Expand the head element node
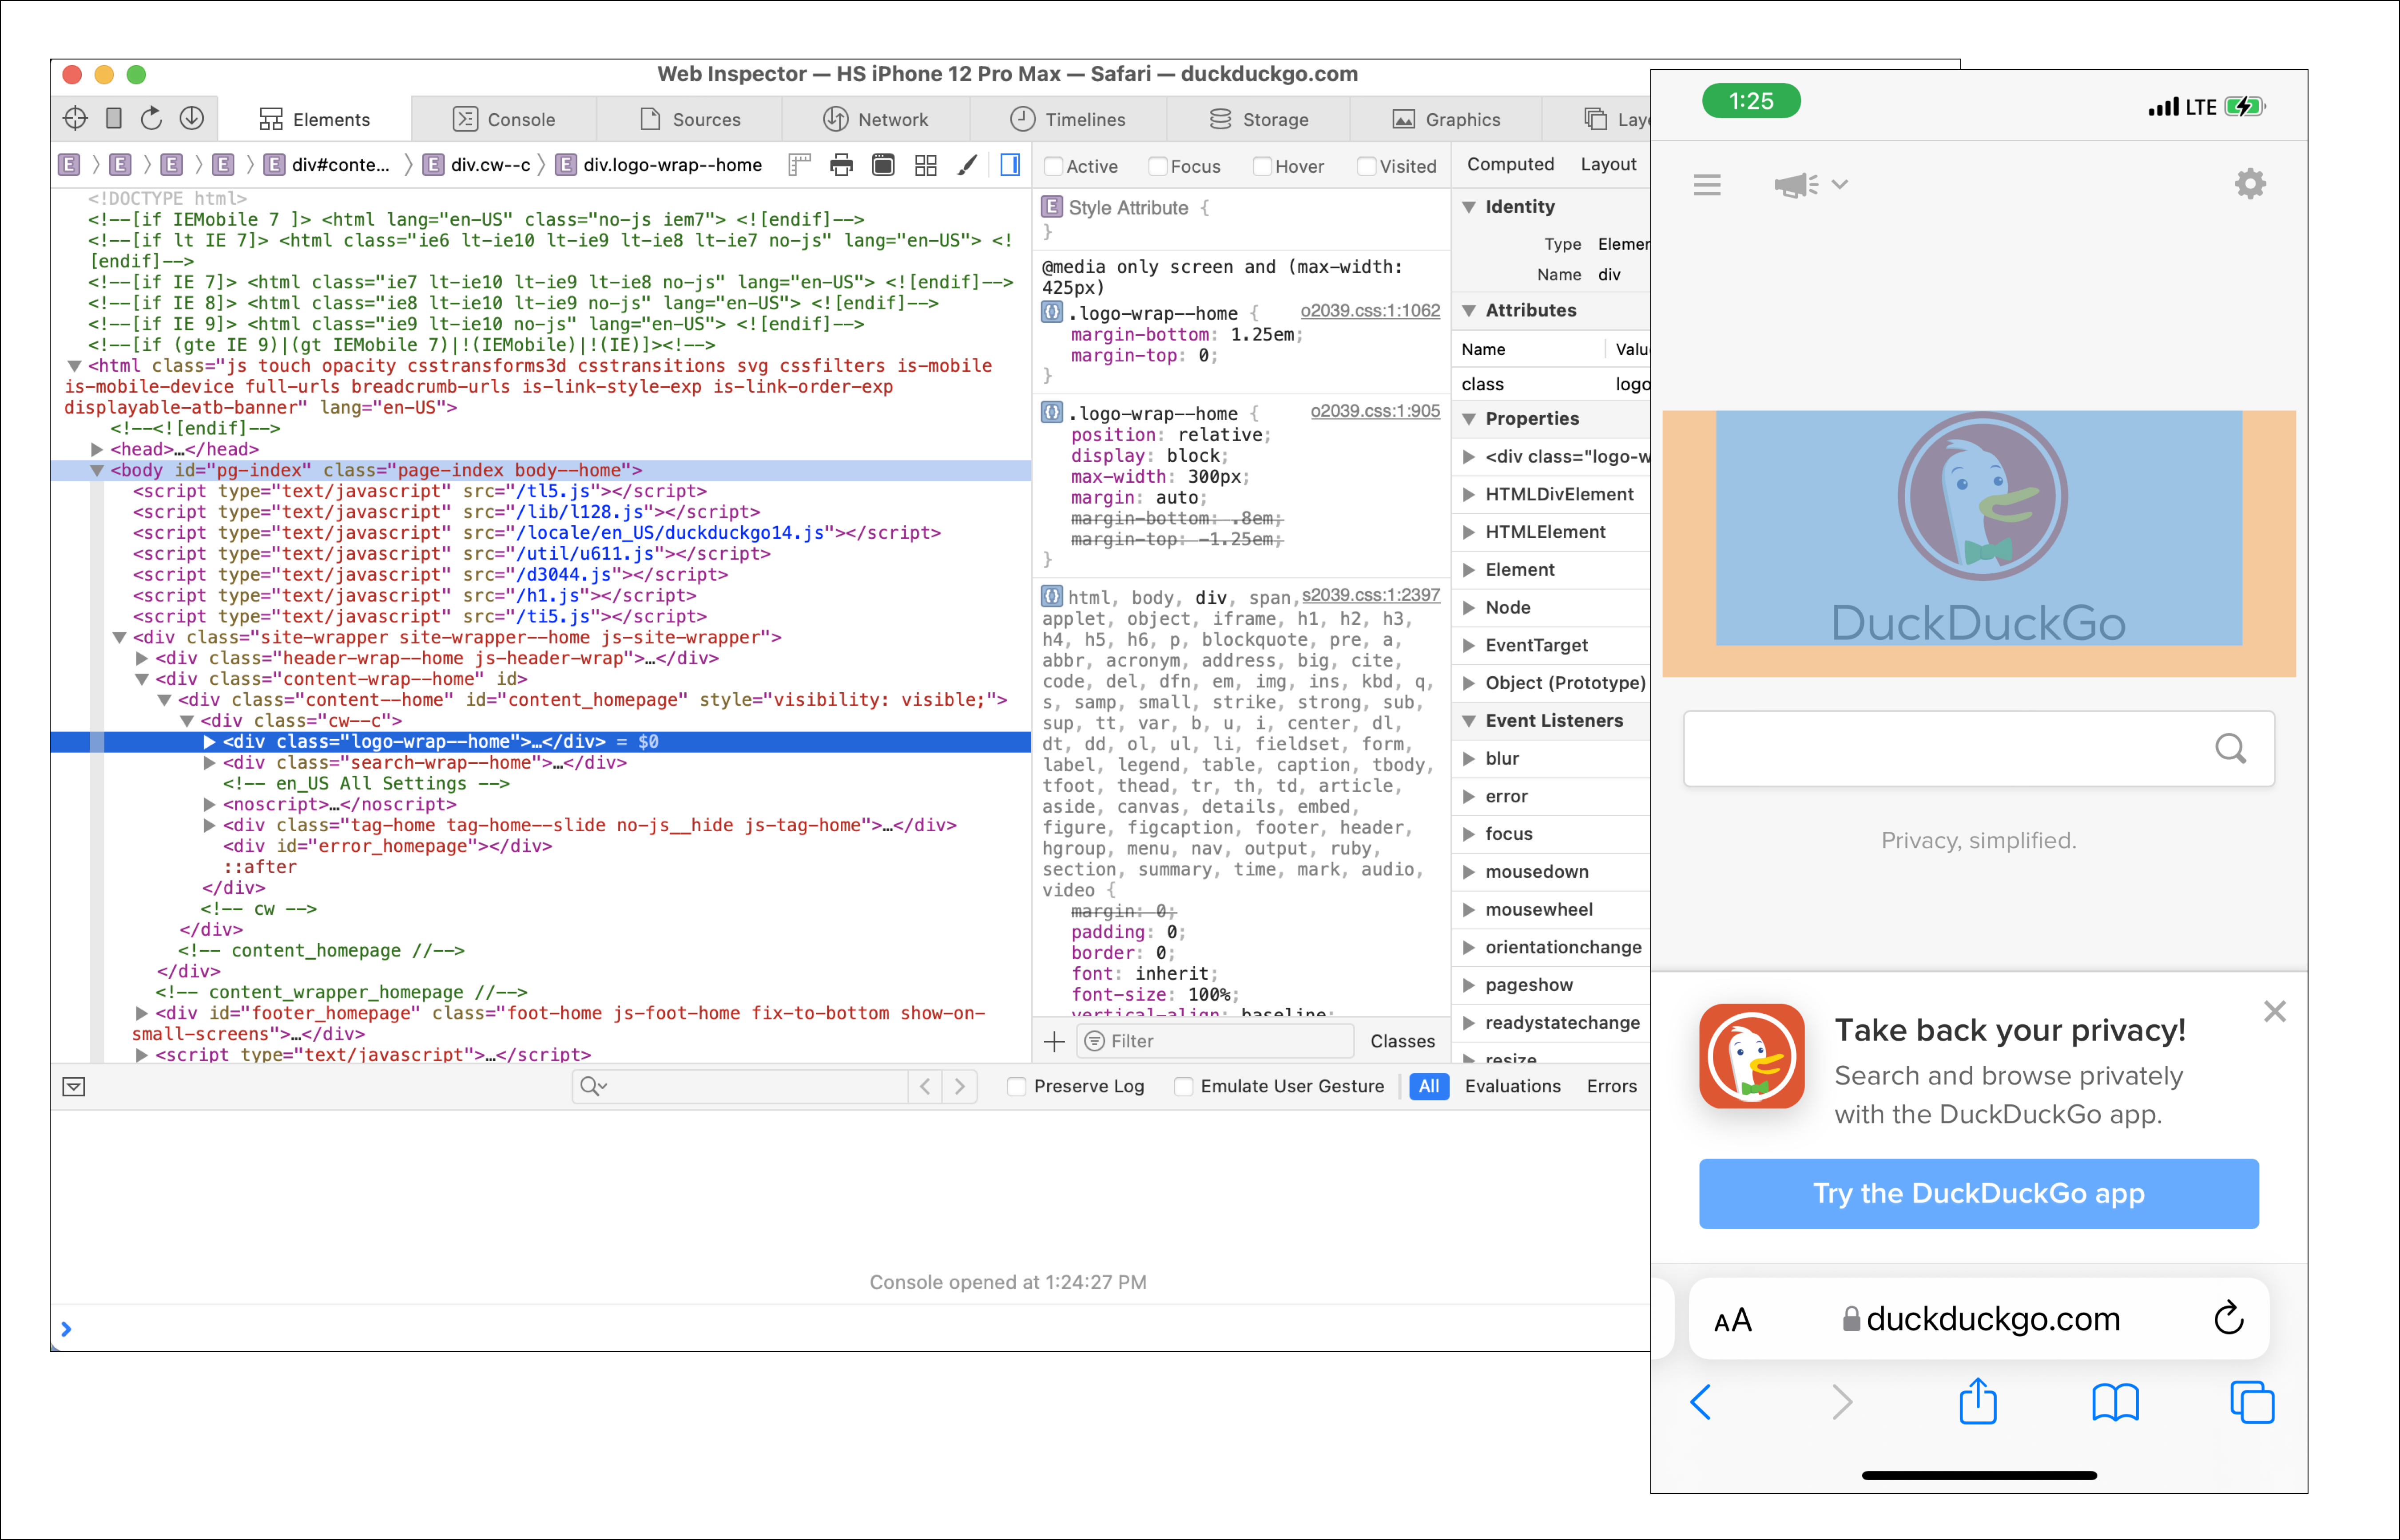The image size is (2400, 1540). point(97,449)
